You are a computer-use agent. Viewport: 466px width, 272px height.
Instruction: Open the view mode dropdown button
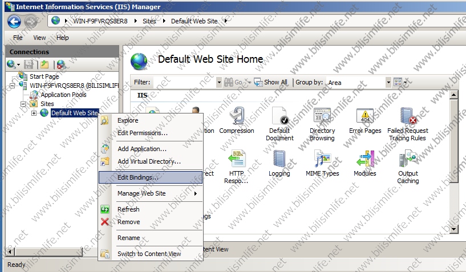400,82
